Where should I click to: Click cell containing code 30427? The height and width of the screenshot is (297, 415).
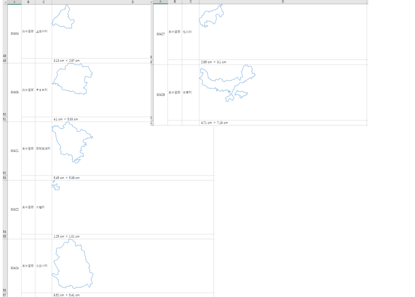[161, 34]
